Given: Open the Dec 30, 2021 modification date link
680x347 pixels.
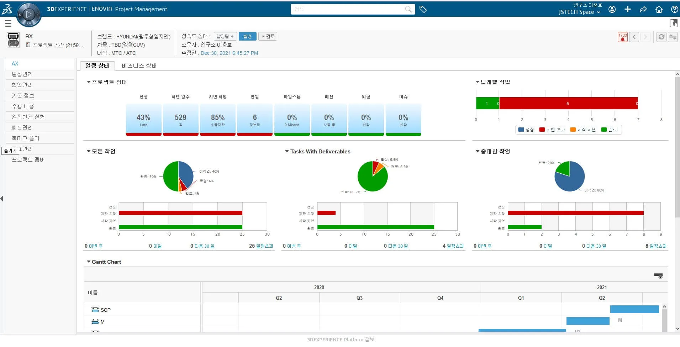Looking at the screenshot, I should (230, 53).
